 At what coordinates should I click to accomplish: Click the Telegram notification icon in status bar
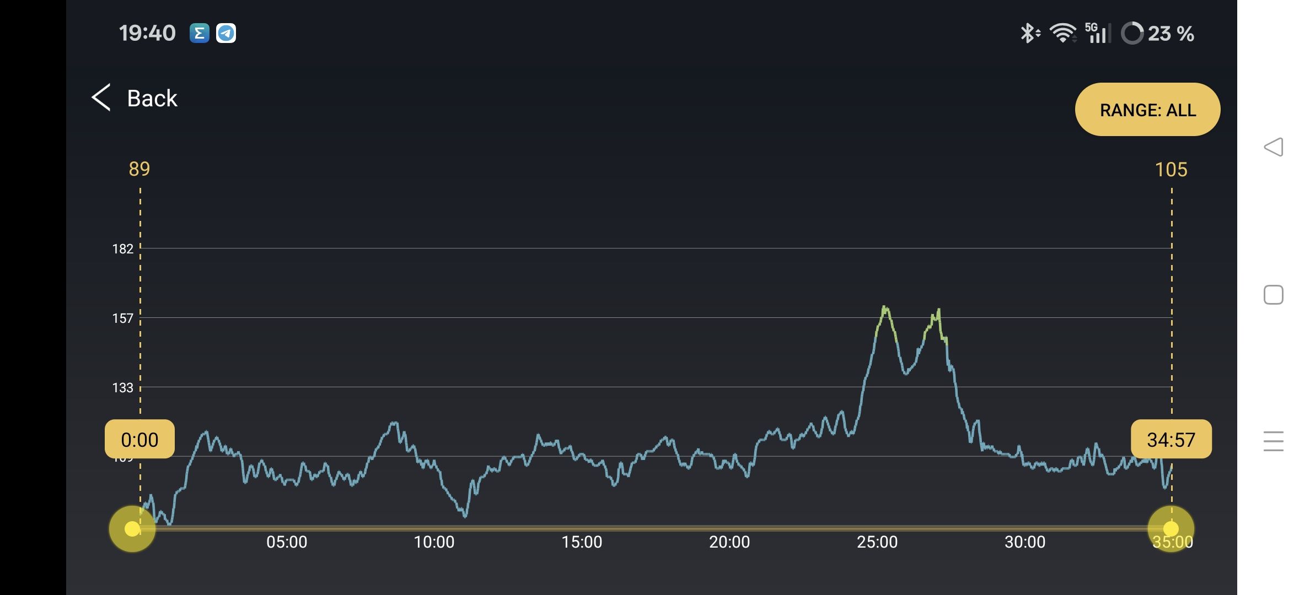(x=226, y=33)
